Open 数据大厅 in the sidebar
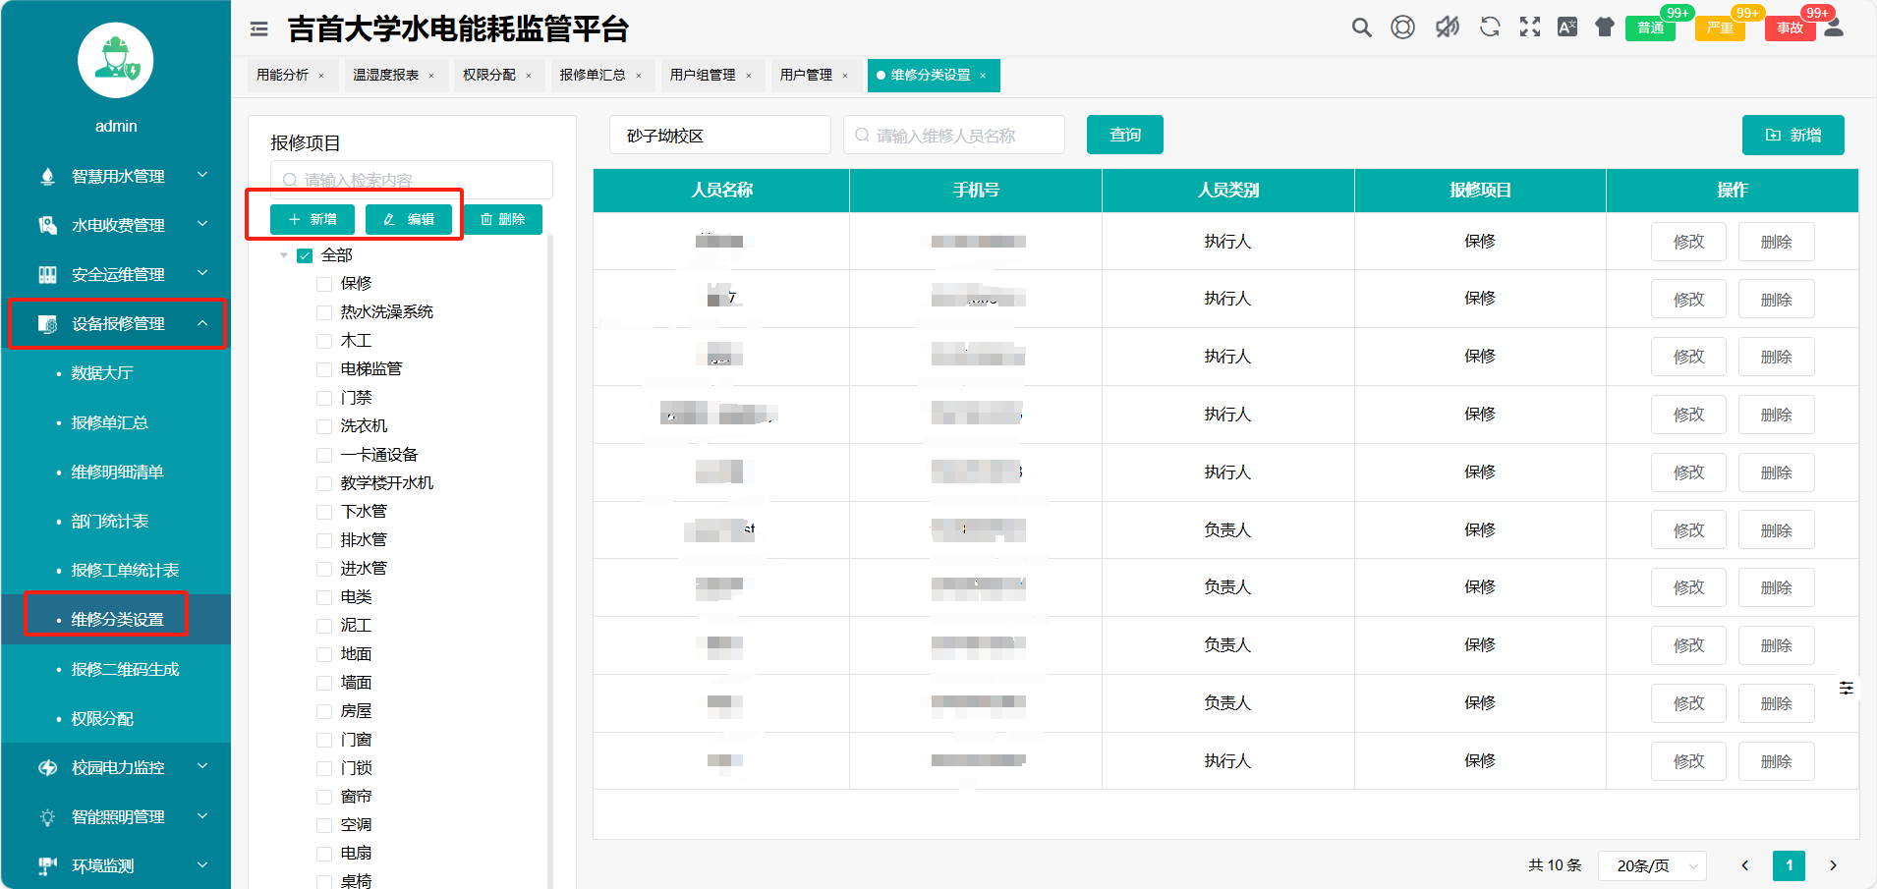 point(102,373)
